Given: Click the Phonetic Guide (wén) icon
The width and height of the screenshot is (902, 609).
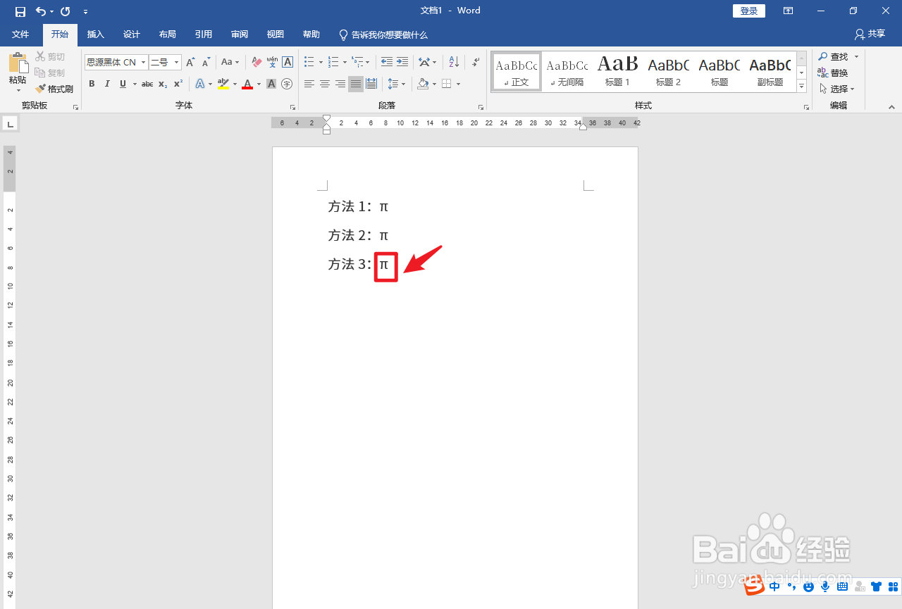Looking at the screenshot, I should point(272,63).
